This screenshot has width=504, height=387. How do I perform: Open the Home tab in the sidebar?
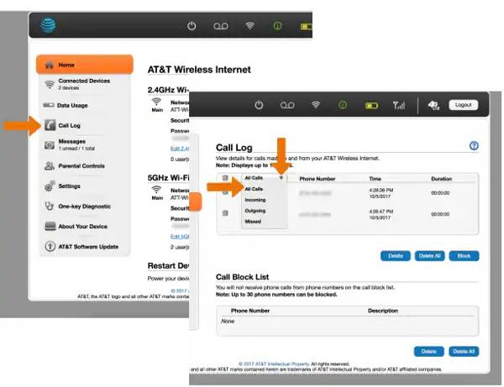tap(85, 65)
